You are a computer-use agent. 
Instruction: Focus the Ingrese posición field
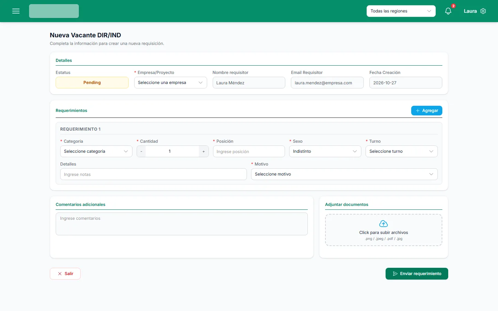(249, 151)
